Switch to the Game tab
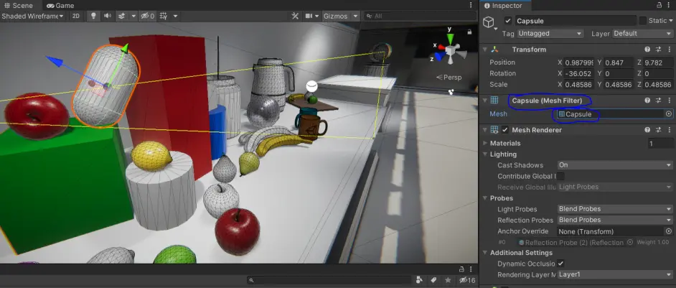This screenshot has width=676, height=288. [60, 6]
